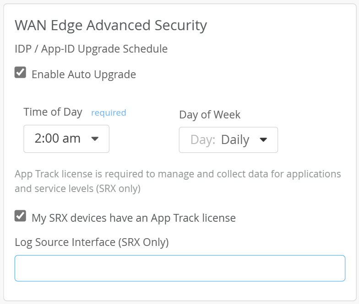Screen dimensions: 359x304
Task: Click the WAN Edge Advanced Security heading
Action: point(111,25)
